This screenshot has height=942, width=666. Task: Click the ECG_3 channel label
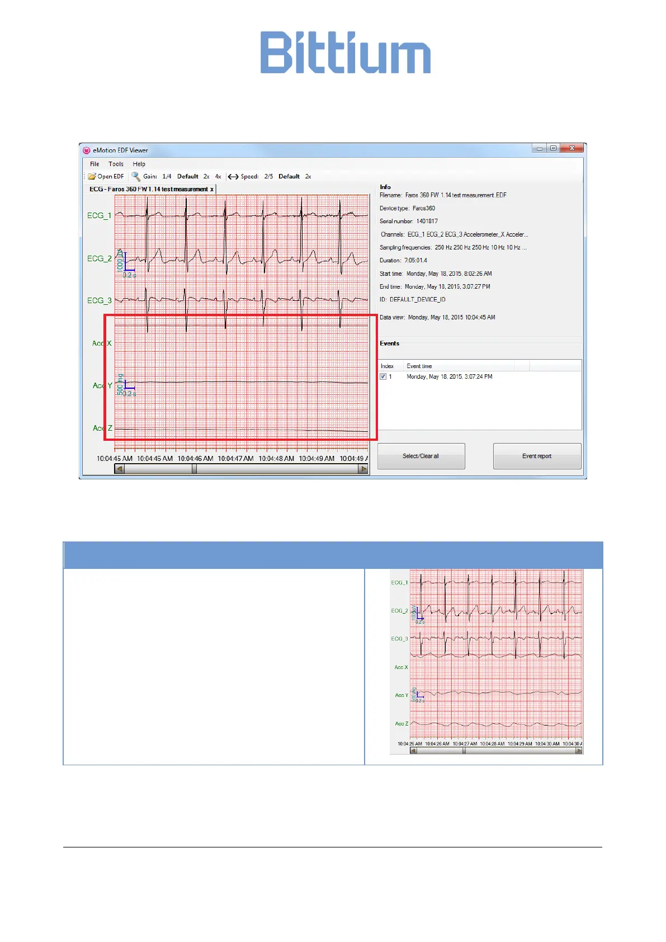99,300
